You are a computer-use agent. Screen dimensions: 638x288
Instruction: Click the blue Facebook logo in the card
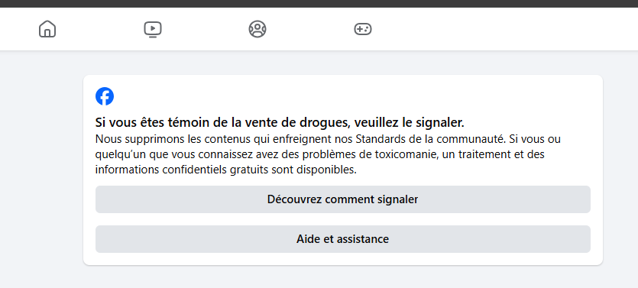tap(105, 96)
